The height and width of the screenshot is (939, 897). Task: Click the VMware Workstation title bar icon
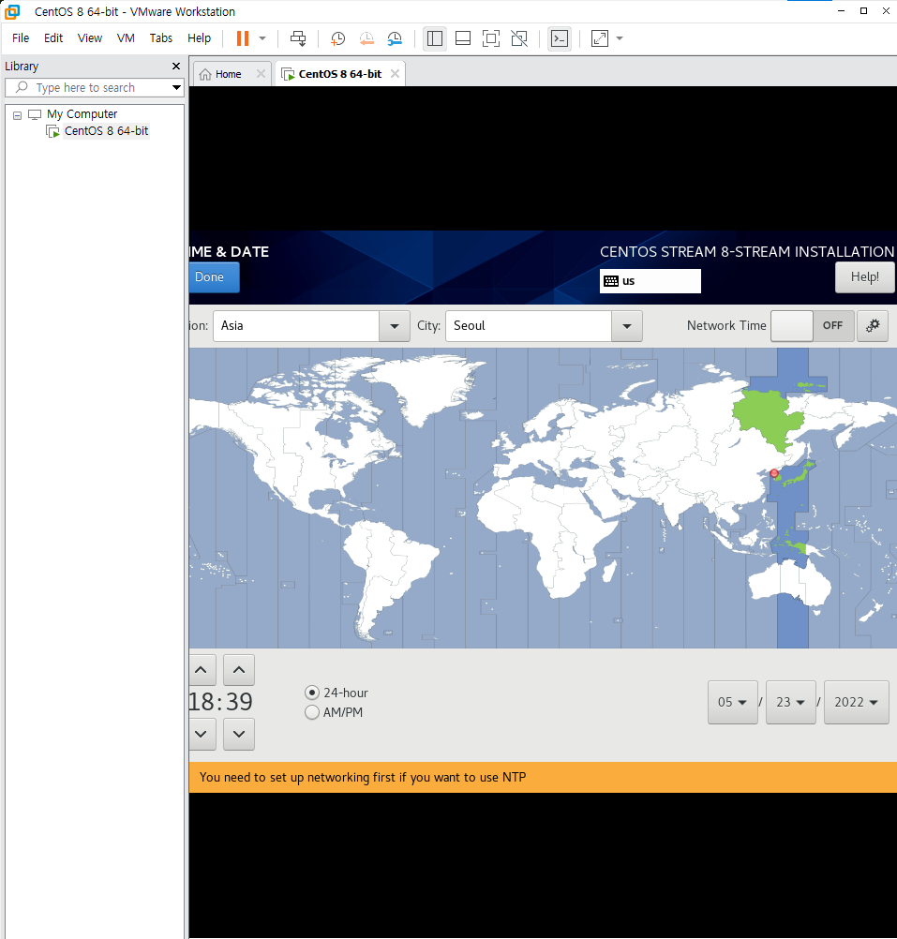(x=12, y=11)
